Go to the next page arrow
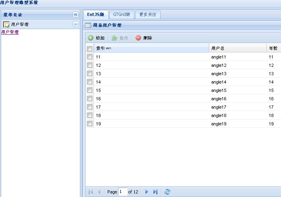This screenshot has width=281, height=197. [147, 192]
